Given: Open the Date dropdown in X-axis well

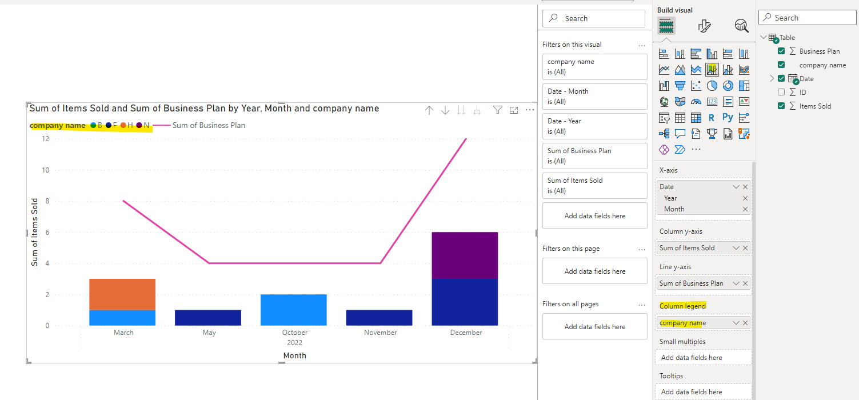Looking at the screenshot, I should (736, 187).
